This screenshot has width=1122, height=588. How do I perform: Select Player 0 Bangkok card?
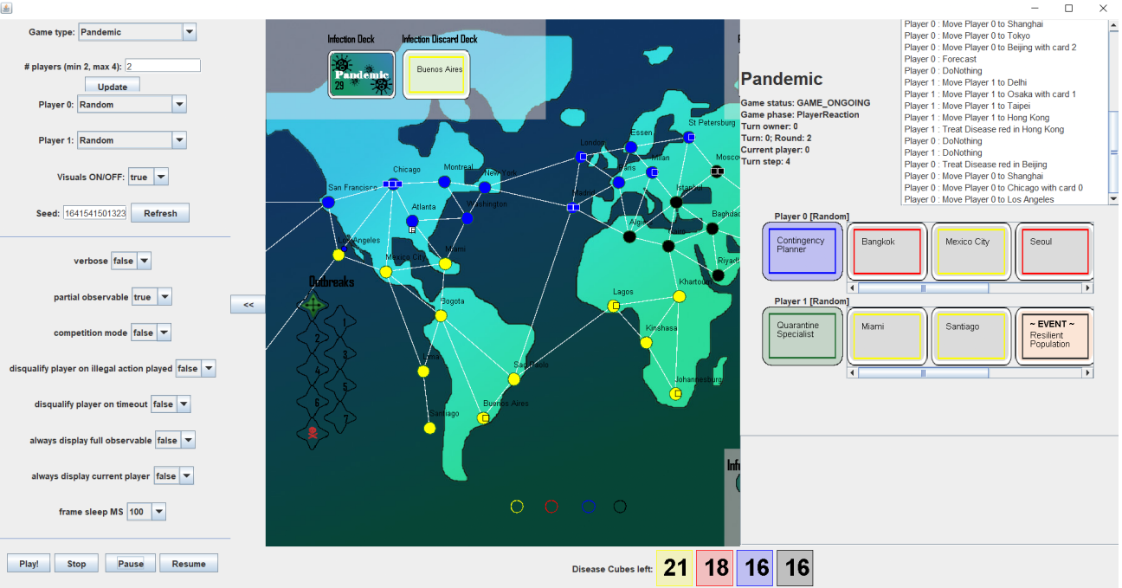click(x=887, y=251)
